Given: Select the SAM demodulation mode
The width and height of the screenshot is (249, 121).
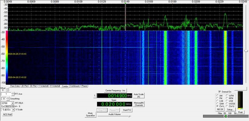Looking at the screenshot, I should tap(217, 104).
